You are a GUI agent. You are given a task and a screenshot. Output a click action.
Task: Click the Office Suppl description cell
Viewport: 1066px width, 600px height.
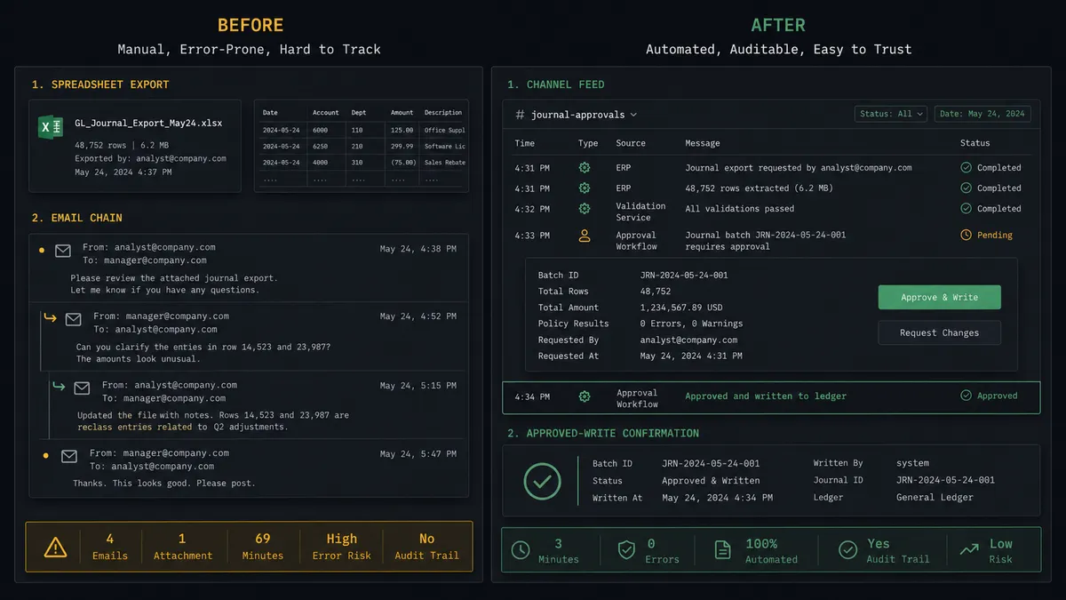click(x=444, y=130)
